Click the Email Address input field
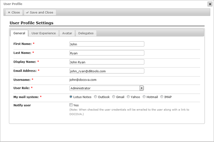 coord(107,71)
